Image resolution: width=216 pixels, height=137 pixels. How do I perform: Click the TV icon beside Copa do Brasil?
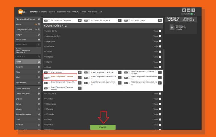(x=46, y=72)
